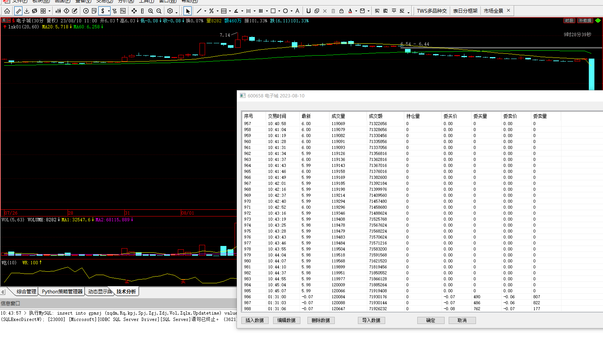Toggle the K-line mode box in chart header

pos(4,21)
